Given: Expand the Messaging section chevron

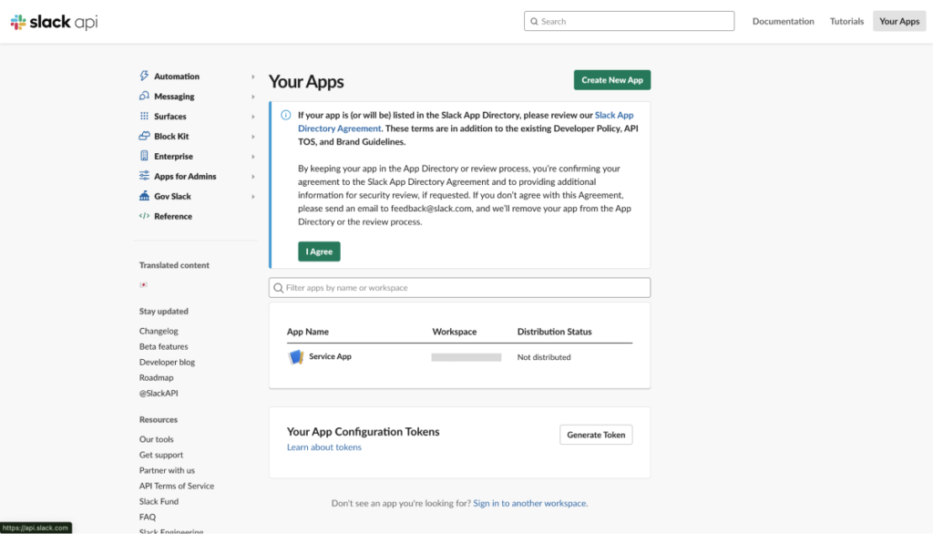Looking at the screenshot, I should point(253,97).
